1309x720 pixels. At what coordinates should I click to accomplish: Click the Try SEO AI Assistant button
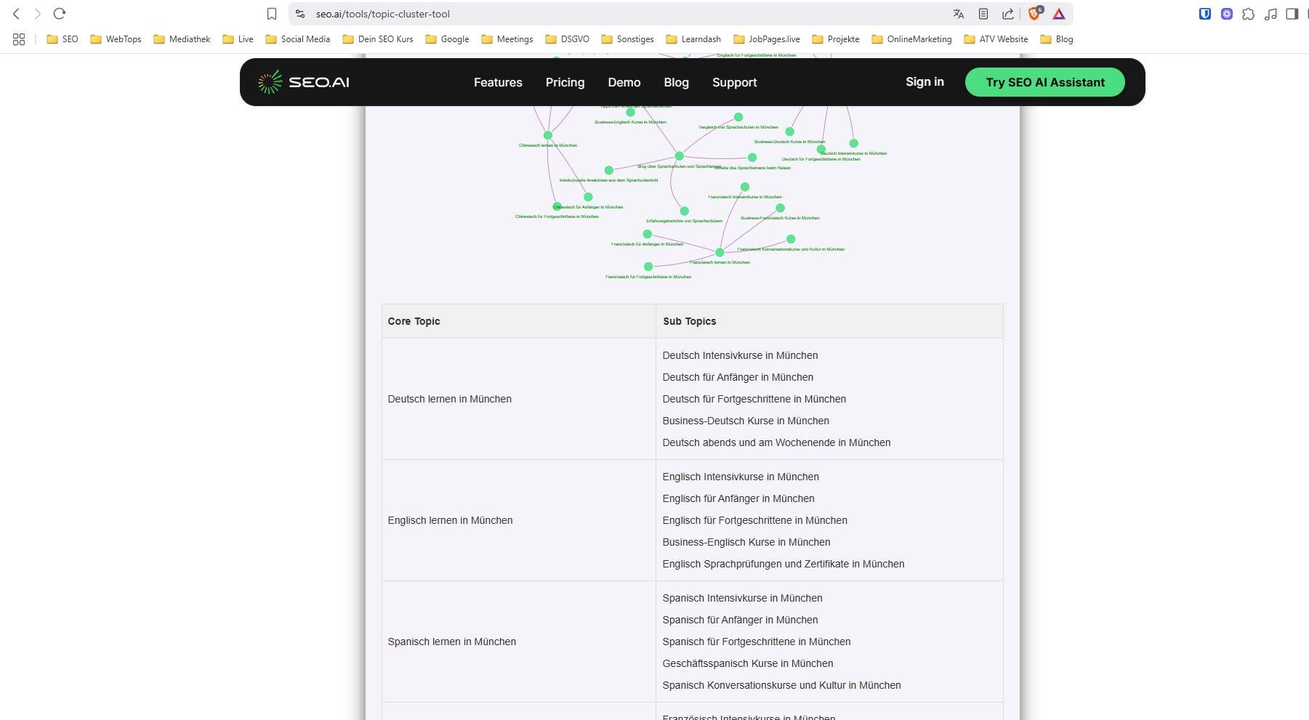pos(1044,82)
